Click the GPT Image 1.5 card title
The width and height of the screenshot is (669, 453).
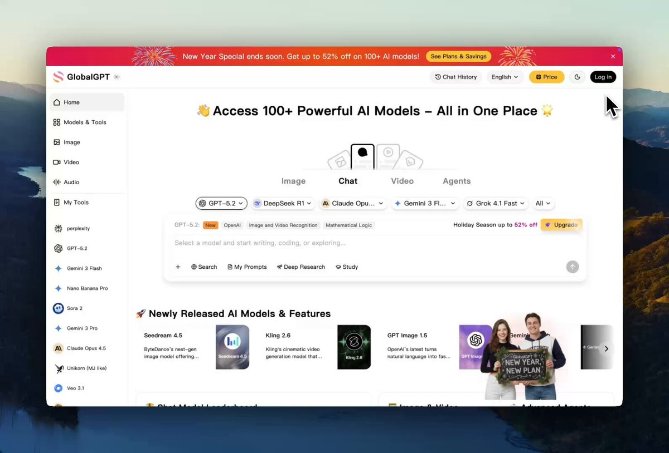point(407,336)
